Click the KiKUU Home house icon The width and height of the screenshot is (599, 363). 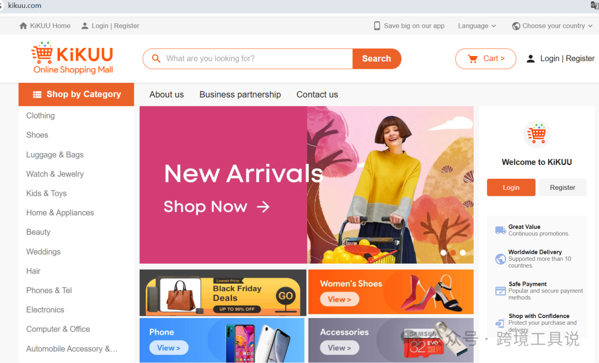[x=23, y=26]
